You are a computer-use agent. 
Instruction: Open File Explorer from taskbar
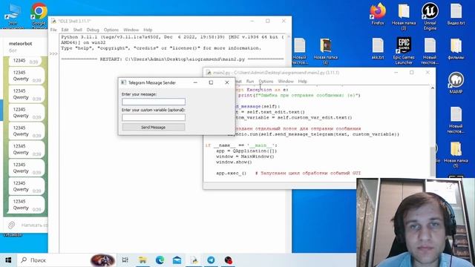tap(142, 260)
